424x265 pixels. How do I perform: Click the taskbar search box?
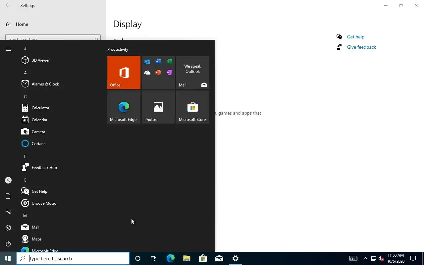point(73,258)
